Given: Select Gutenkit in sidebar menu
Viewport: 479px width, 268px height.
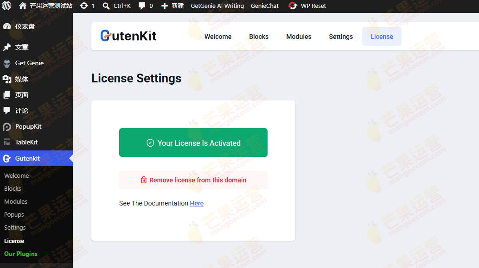Looking at the screenshot, I should coord(36,158).
